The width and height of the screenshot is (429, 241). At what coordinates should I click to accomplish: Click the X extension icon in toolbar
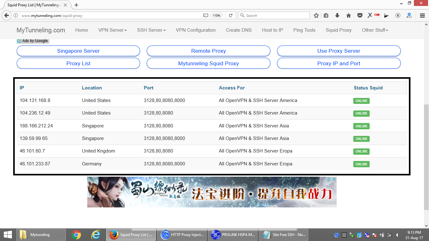pos(370,15)
